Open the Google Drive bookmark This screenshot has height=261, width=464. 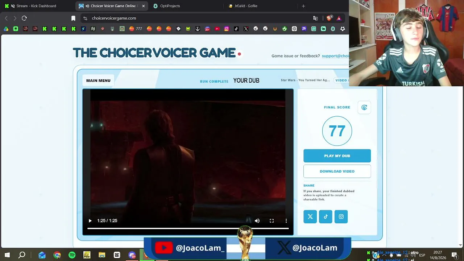tap(6, 29)
